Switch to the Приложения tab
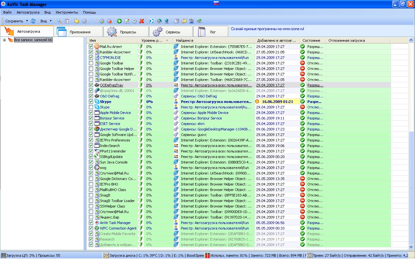 78,32
